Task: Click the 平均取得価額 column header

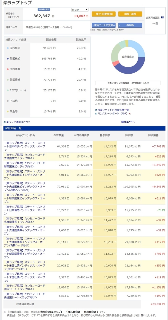Action: click(x=81, y=135)
